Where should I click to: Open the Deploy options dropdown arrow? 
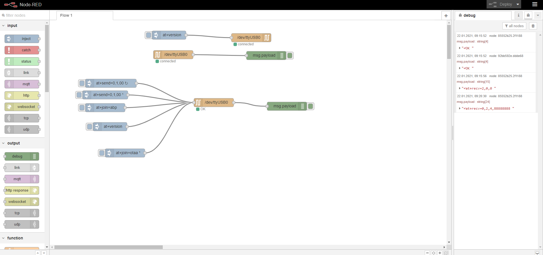click(518, 4)
